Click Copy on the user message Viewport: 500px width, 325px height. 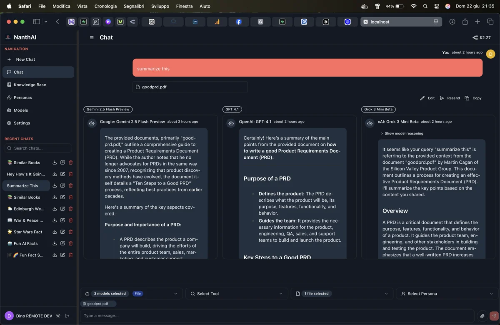(x=473, y=98)
